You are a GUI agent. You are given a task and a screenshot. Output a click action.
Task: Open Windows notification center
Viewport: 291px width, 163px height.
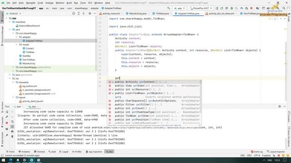click(285, 160)
